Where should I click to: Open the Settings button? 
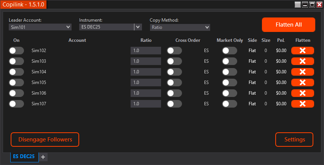(294, 140)
